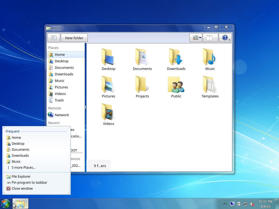Click the Start menu orb
Viewport: 279px width, 209px height.
coord(5,204)
